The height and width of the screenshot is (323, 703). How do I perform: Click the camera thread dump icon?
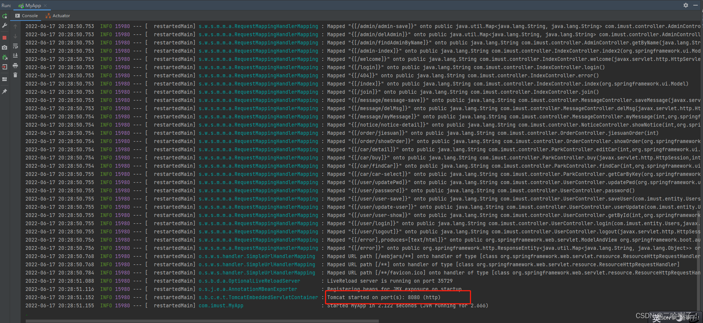pyautogui.click(x=5, y=48)
